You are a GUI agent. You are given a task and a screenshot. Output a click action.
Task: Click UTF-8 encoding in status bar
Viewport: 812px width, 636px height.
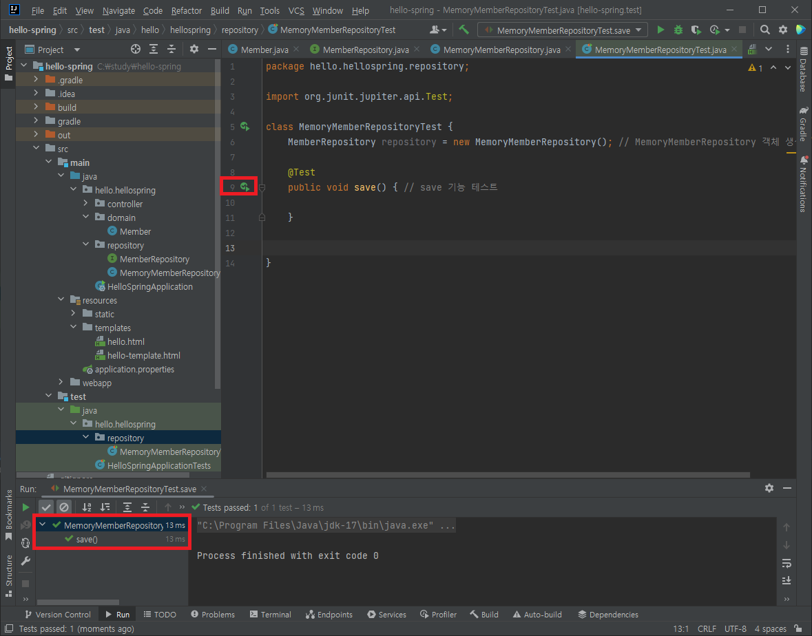click(x=736, y=628)
